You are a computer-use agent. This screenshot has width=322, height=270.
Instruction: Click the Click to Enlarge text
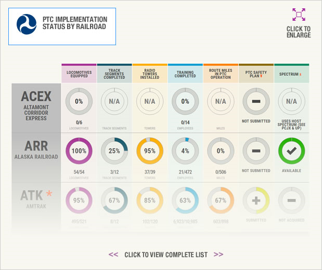tap(299, 32)
